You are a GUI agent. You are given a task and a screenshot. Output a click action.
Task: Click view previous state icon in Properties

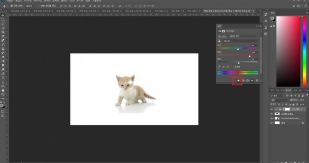(x=243, y=81)
